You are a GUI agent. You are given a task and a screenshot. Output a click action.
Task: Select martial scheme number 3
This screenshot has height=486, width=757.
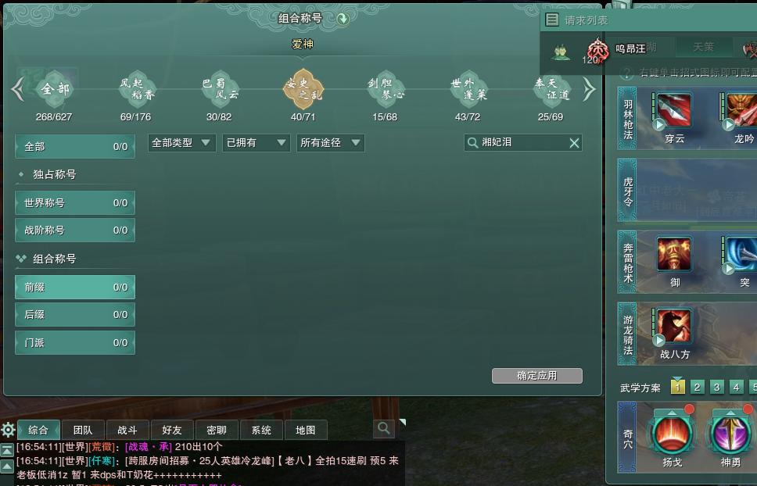pyautogui.click(x=716, y=387)
